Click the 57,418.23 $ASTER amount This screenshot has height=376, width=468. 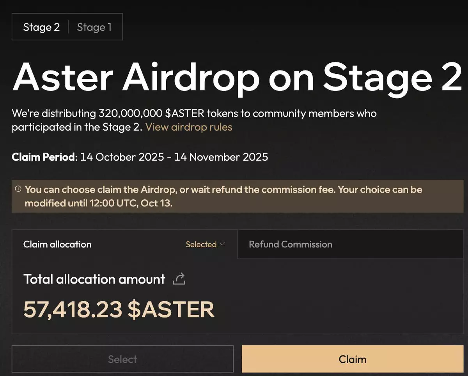pos(119,309)
